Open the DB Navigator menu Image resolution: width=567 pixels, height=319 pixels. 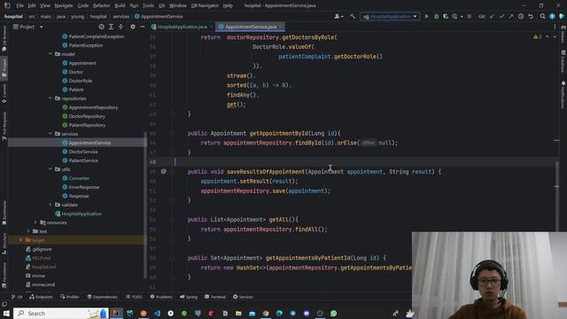pyautogui.click(x=205, y=5)
